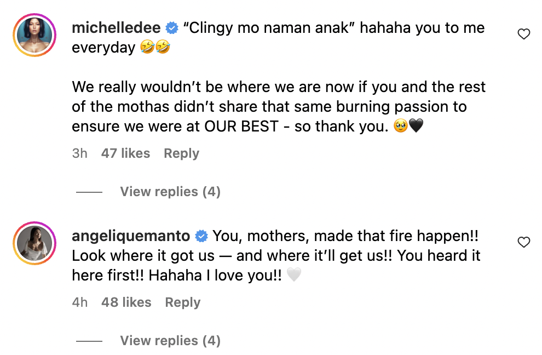View the 48 likes on angeliquemanto's comment
Image resolution: width=542 pixels, height=355 pixels.
(126, 302)
